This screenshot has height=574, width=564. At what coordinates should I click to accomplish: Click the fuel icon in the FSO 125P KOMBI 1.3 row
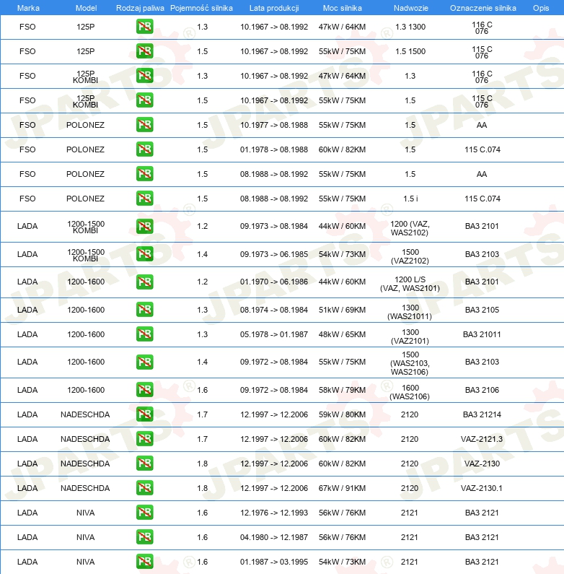(x=144, y=76)
